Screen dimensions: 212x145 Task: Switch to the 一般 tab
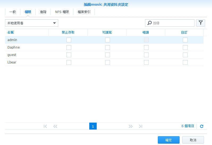click(12, 12)
